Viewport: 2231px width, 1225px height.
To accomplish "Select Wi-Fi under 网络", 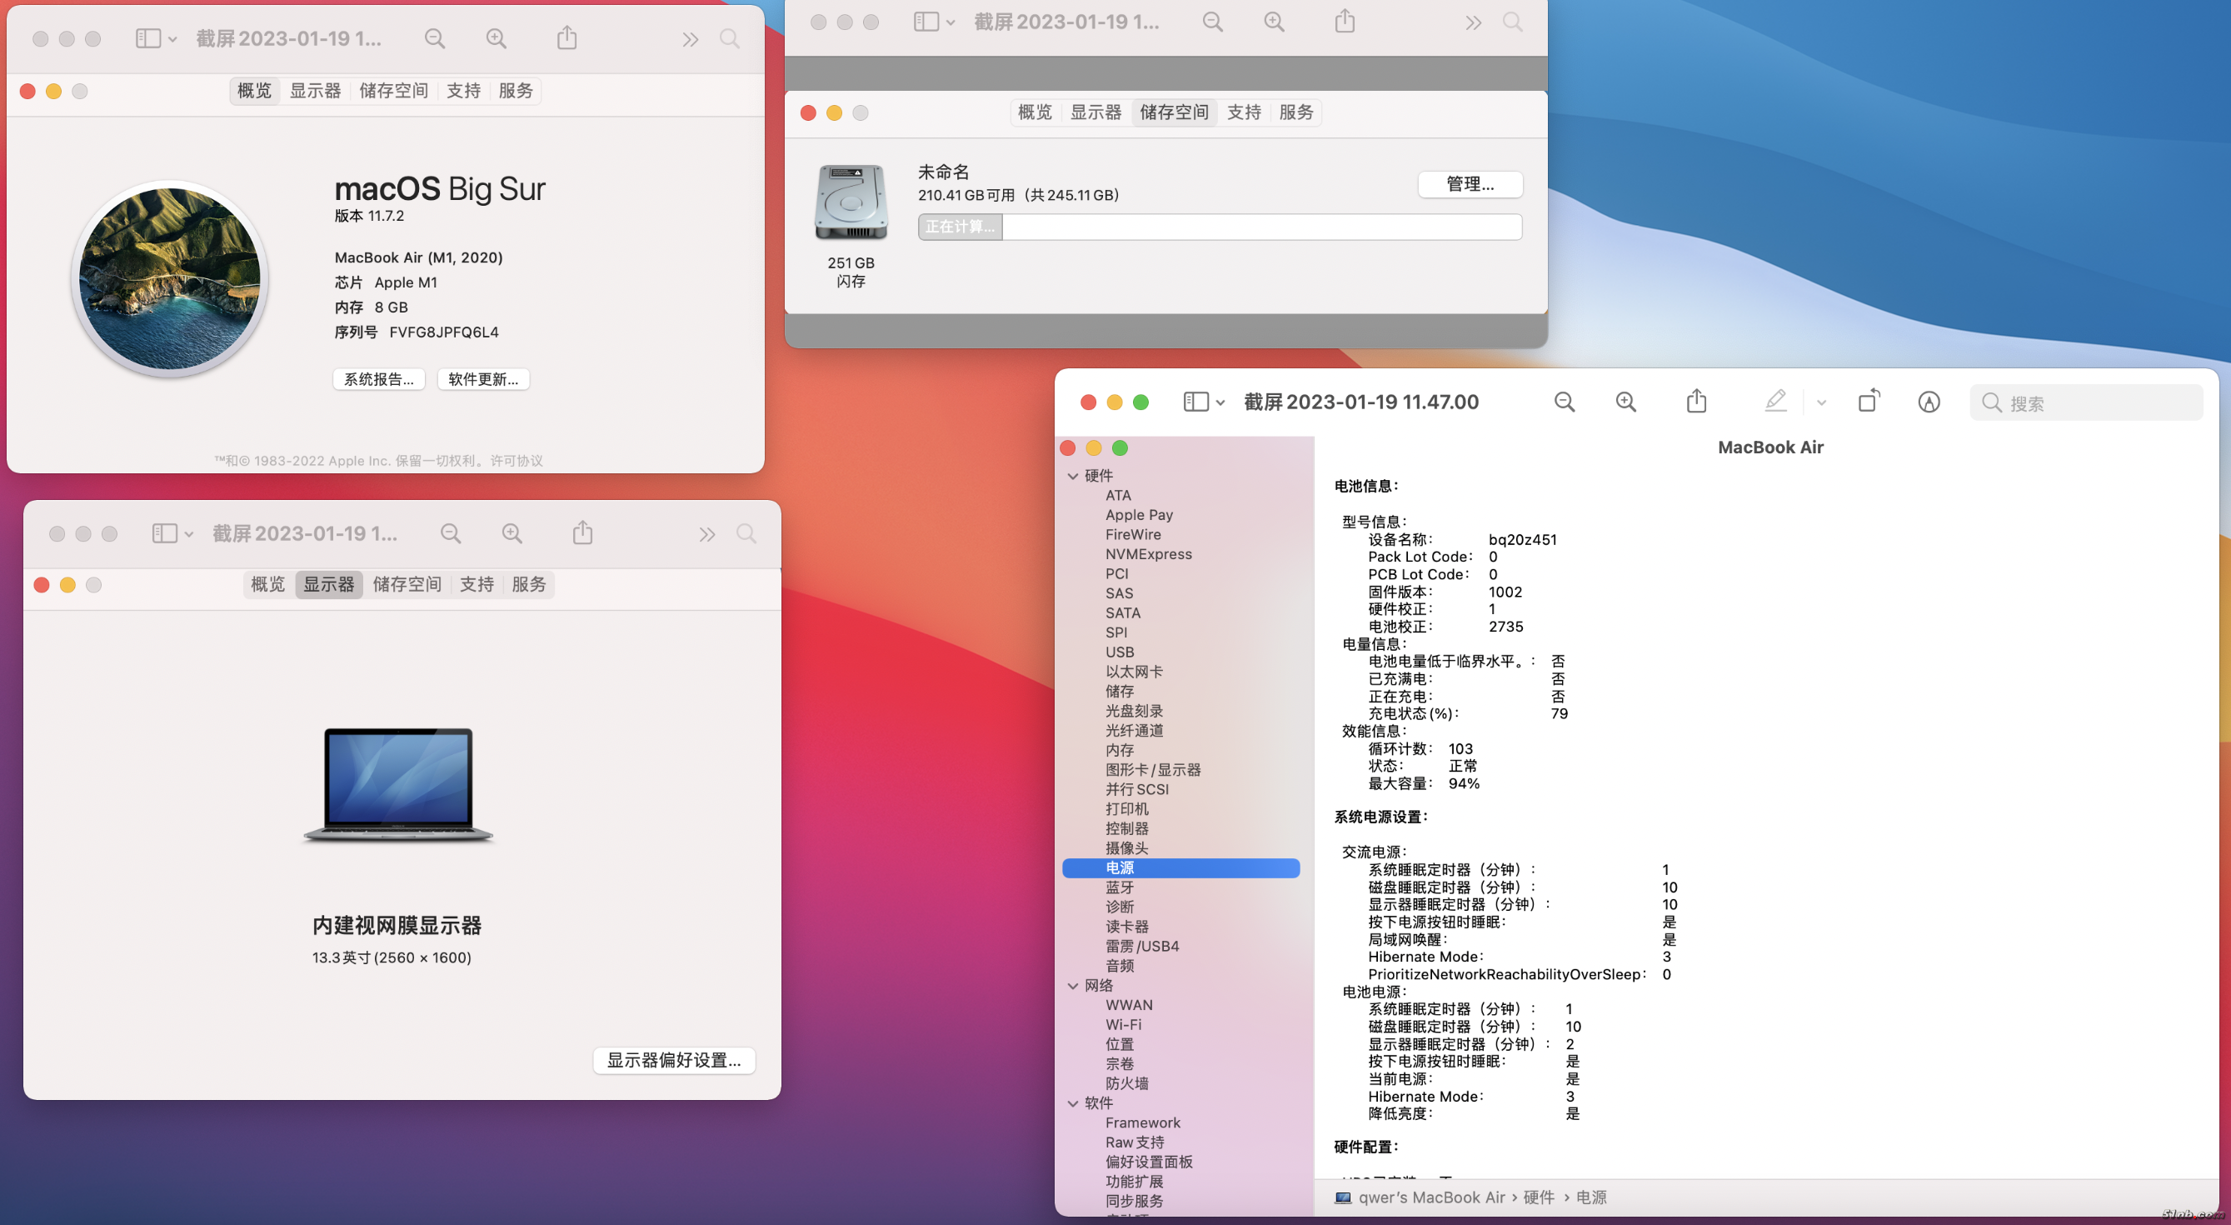I will point(1123,1025).
